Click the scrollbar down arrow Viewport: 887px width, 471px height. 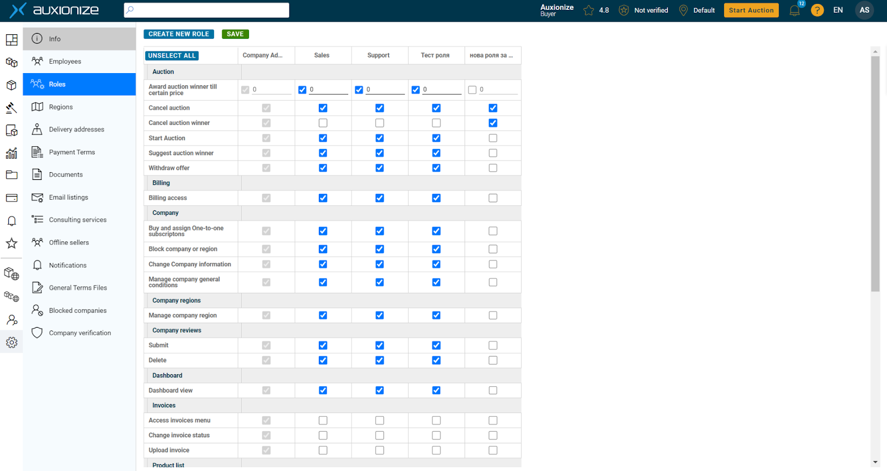pos(875,462)
